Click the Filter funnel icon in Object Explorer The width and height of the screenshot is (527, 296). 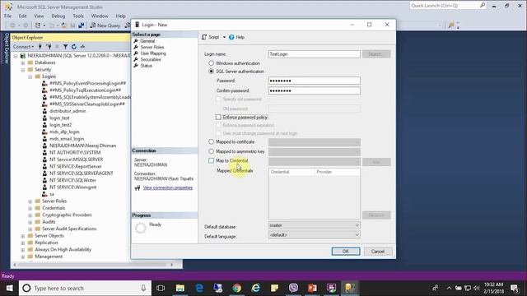click(x=66, y=47)
